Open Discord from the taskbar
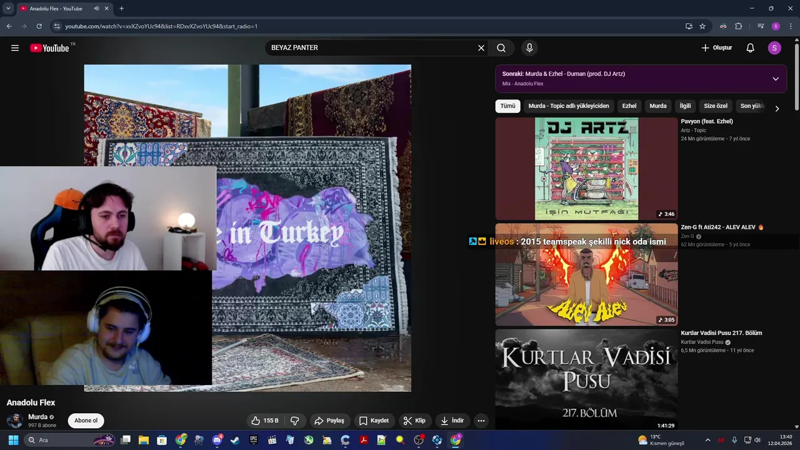800x450 pixels. [x=217, y=440]
